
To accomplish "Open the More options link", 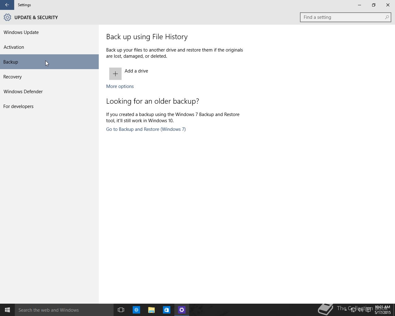I will (120, 86).
